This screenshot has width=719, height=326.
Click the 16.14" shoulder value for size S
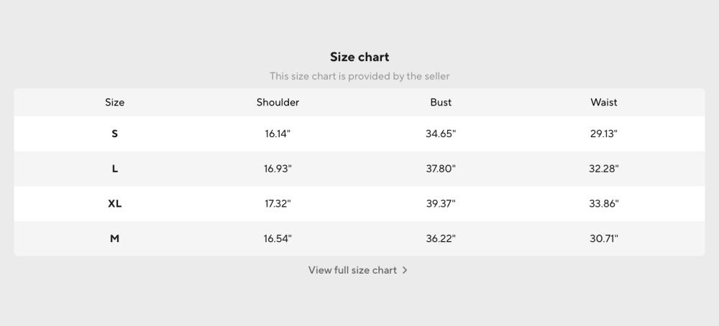(278, 134)
